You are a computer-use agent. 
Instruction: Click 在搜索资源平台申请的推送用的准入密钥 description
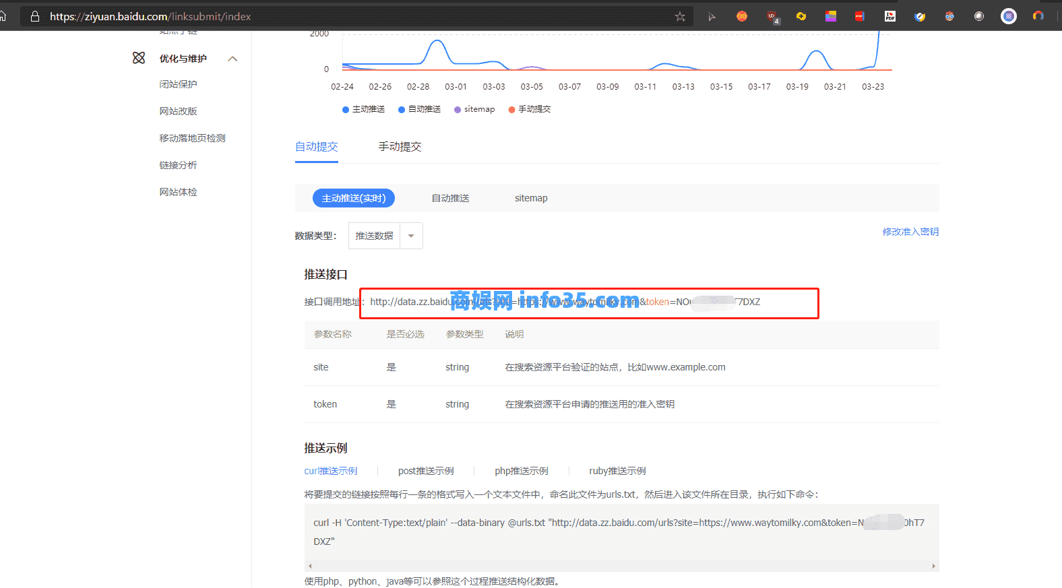click(590, 404)
